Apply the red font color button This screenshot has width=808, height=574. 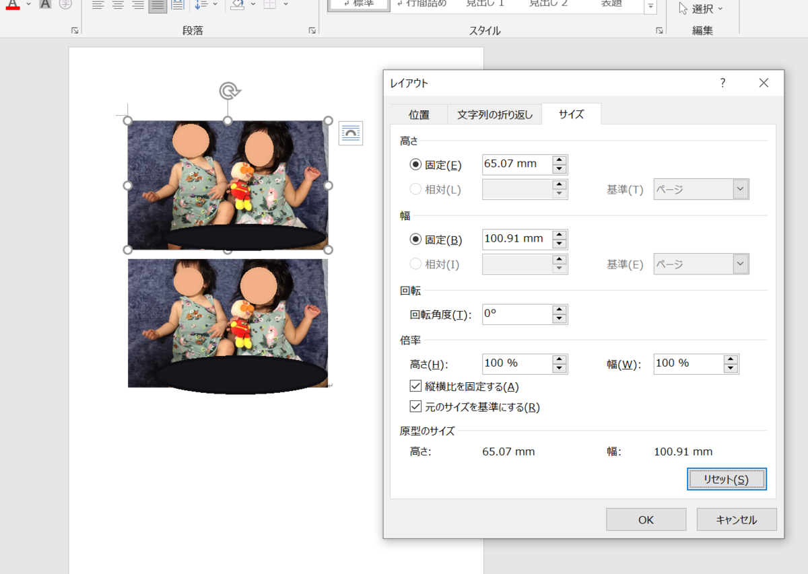(12, 5)
